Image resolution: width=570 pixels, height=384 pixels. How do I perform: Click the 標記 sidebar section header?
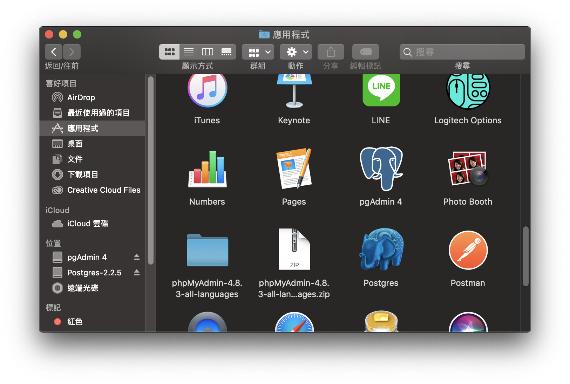[x=53, y=308]
